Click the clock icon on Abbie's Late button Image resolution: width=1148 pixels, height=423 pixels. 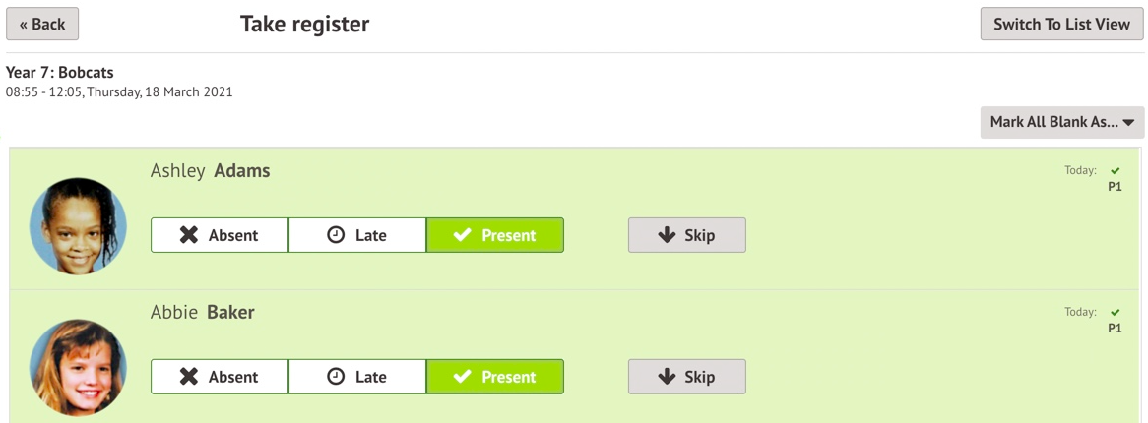336,377
